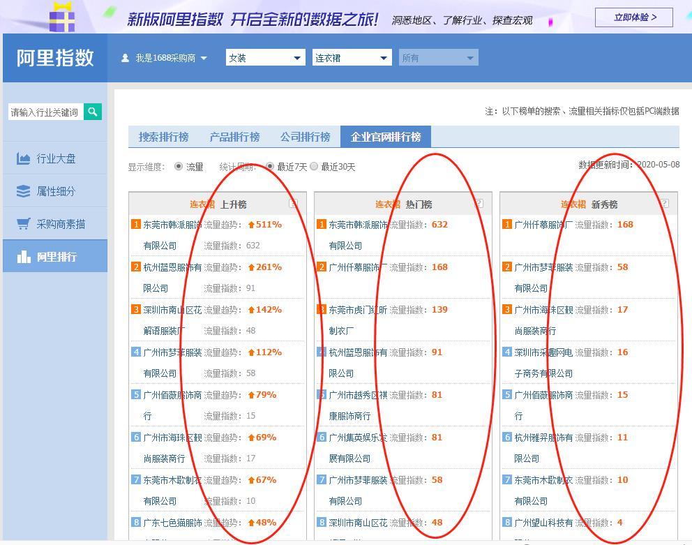Viewport: 692px width, 545px height.
Task: Click the gift box icon in banner
Action: coord(62,17)
